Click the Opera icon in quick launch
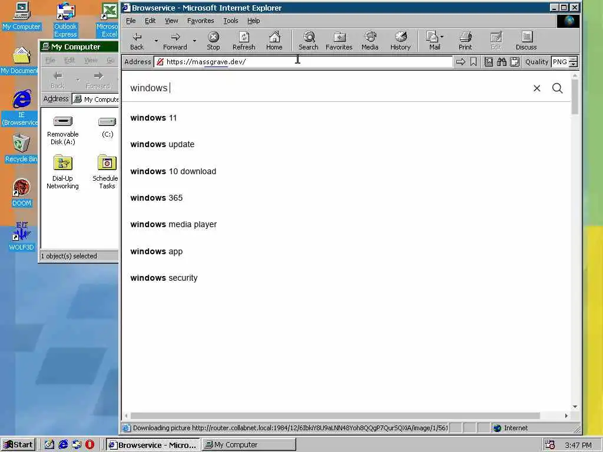The height and width of the screenshot is (452, 603). [90, 445]
